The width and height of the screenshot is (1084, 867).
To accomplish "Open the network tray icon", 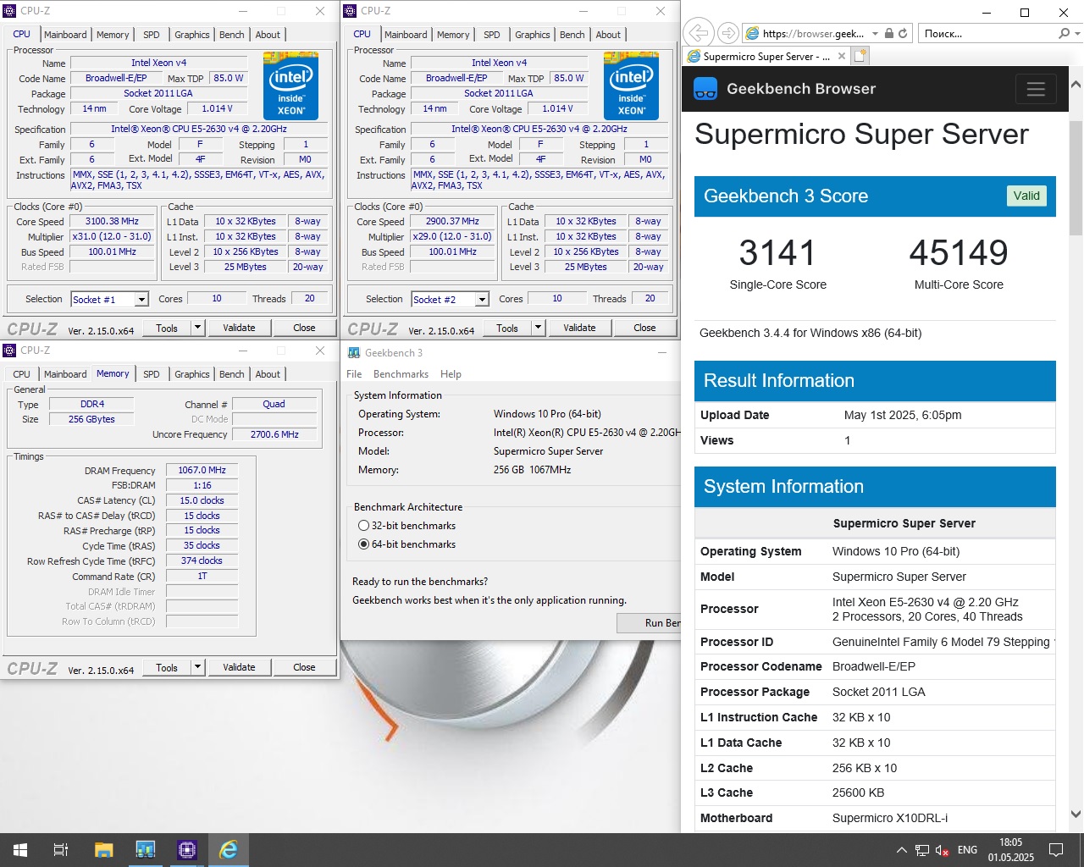I will tap(921, 850).
